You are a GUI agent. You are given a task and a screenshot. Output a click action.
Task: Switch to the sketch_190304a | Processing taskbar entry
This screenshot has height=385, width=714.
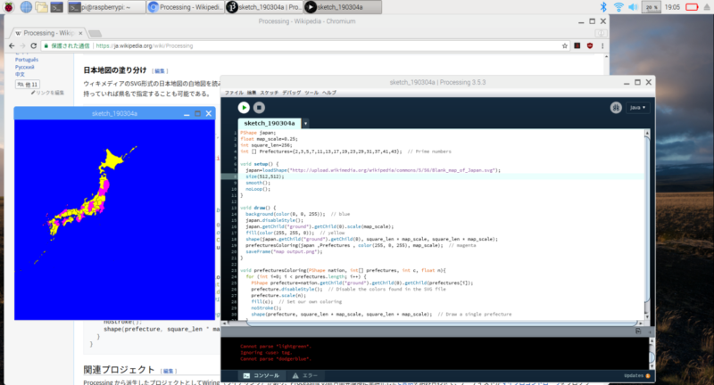point(264,7)
